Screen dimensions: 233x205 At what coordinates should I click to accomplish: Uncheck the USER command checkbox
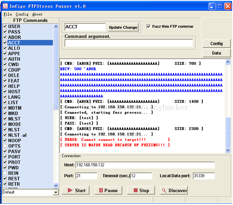(x=5, y=26)
